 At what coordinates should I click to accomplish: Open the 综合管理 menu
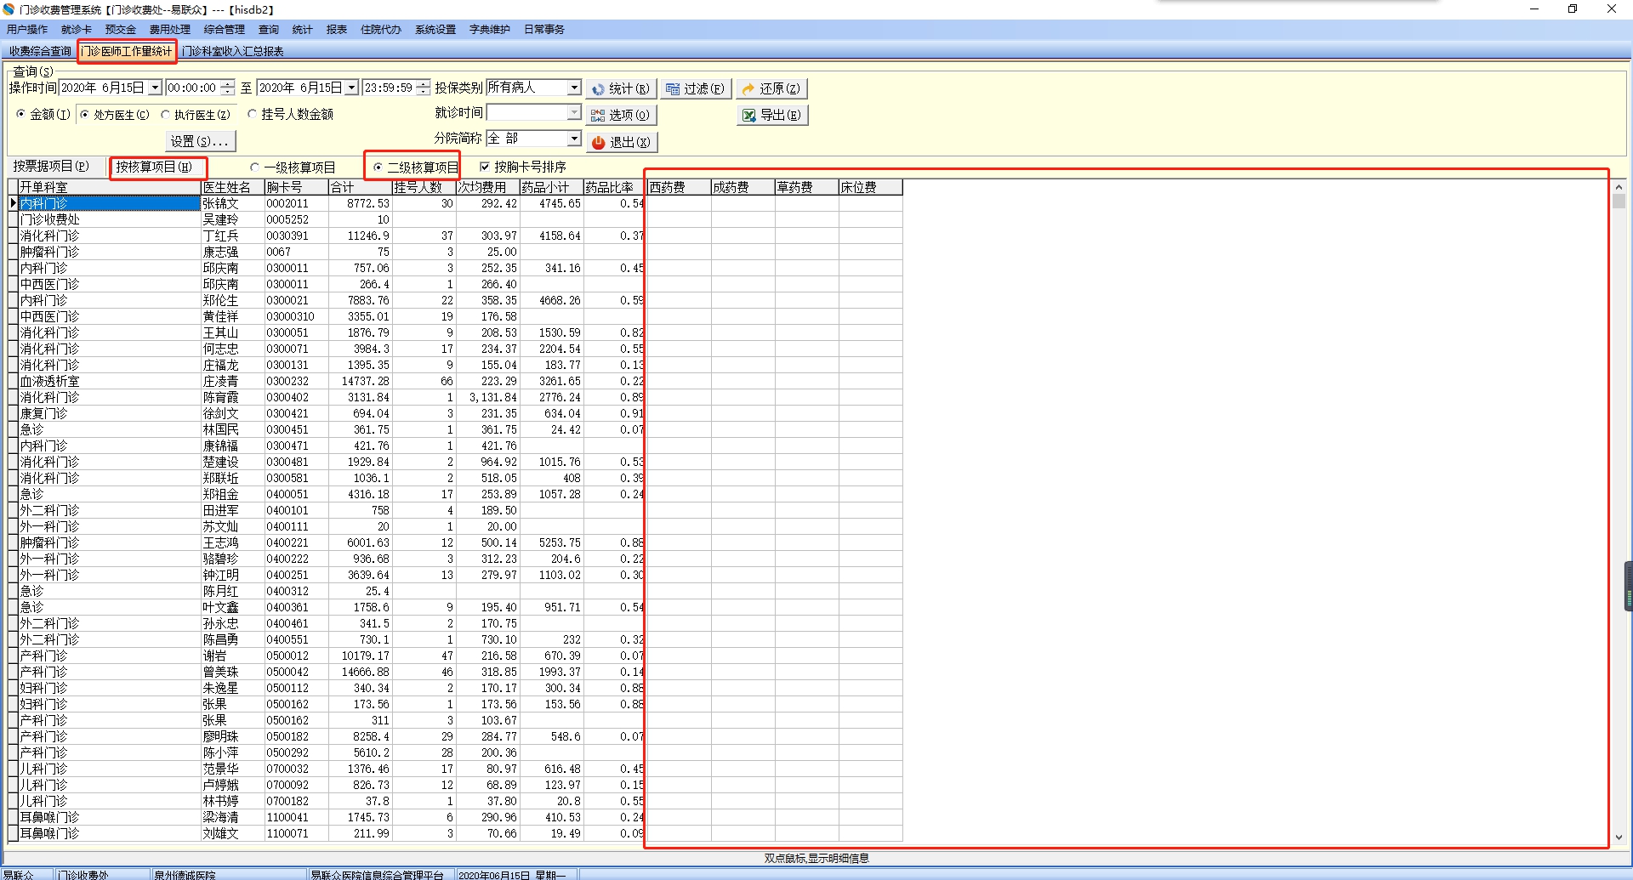[225, 29]
